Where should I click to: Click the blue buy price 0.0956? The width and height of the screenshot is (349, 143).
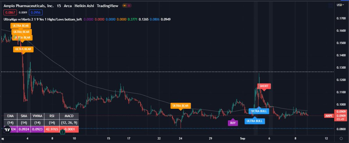click(x=36, y=13)
